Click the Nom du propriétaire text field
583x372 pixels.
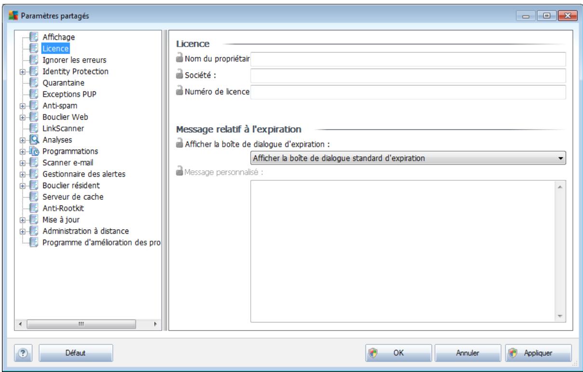coord(408,60)
